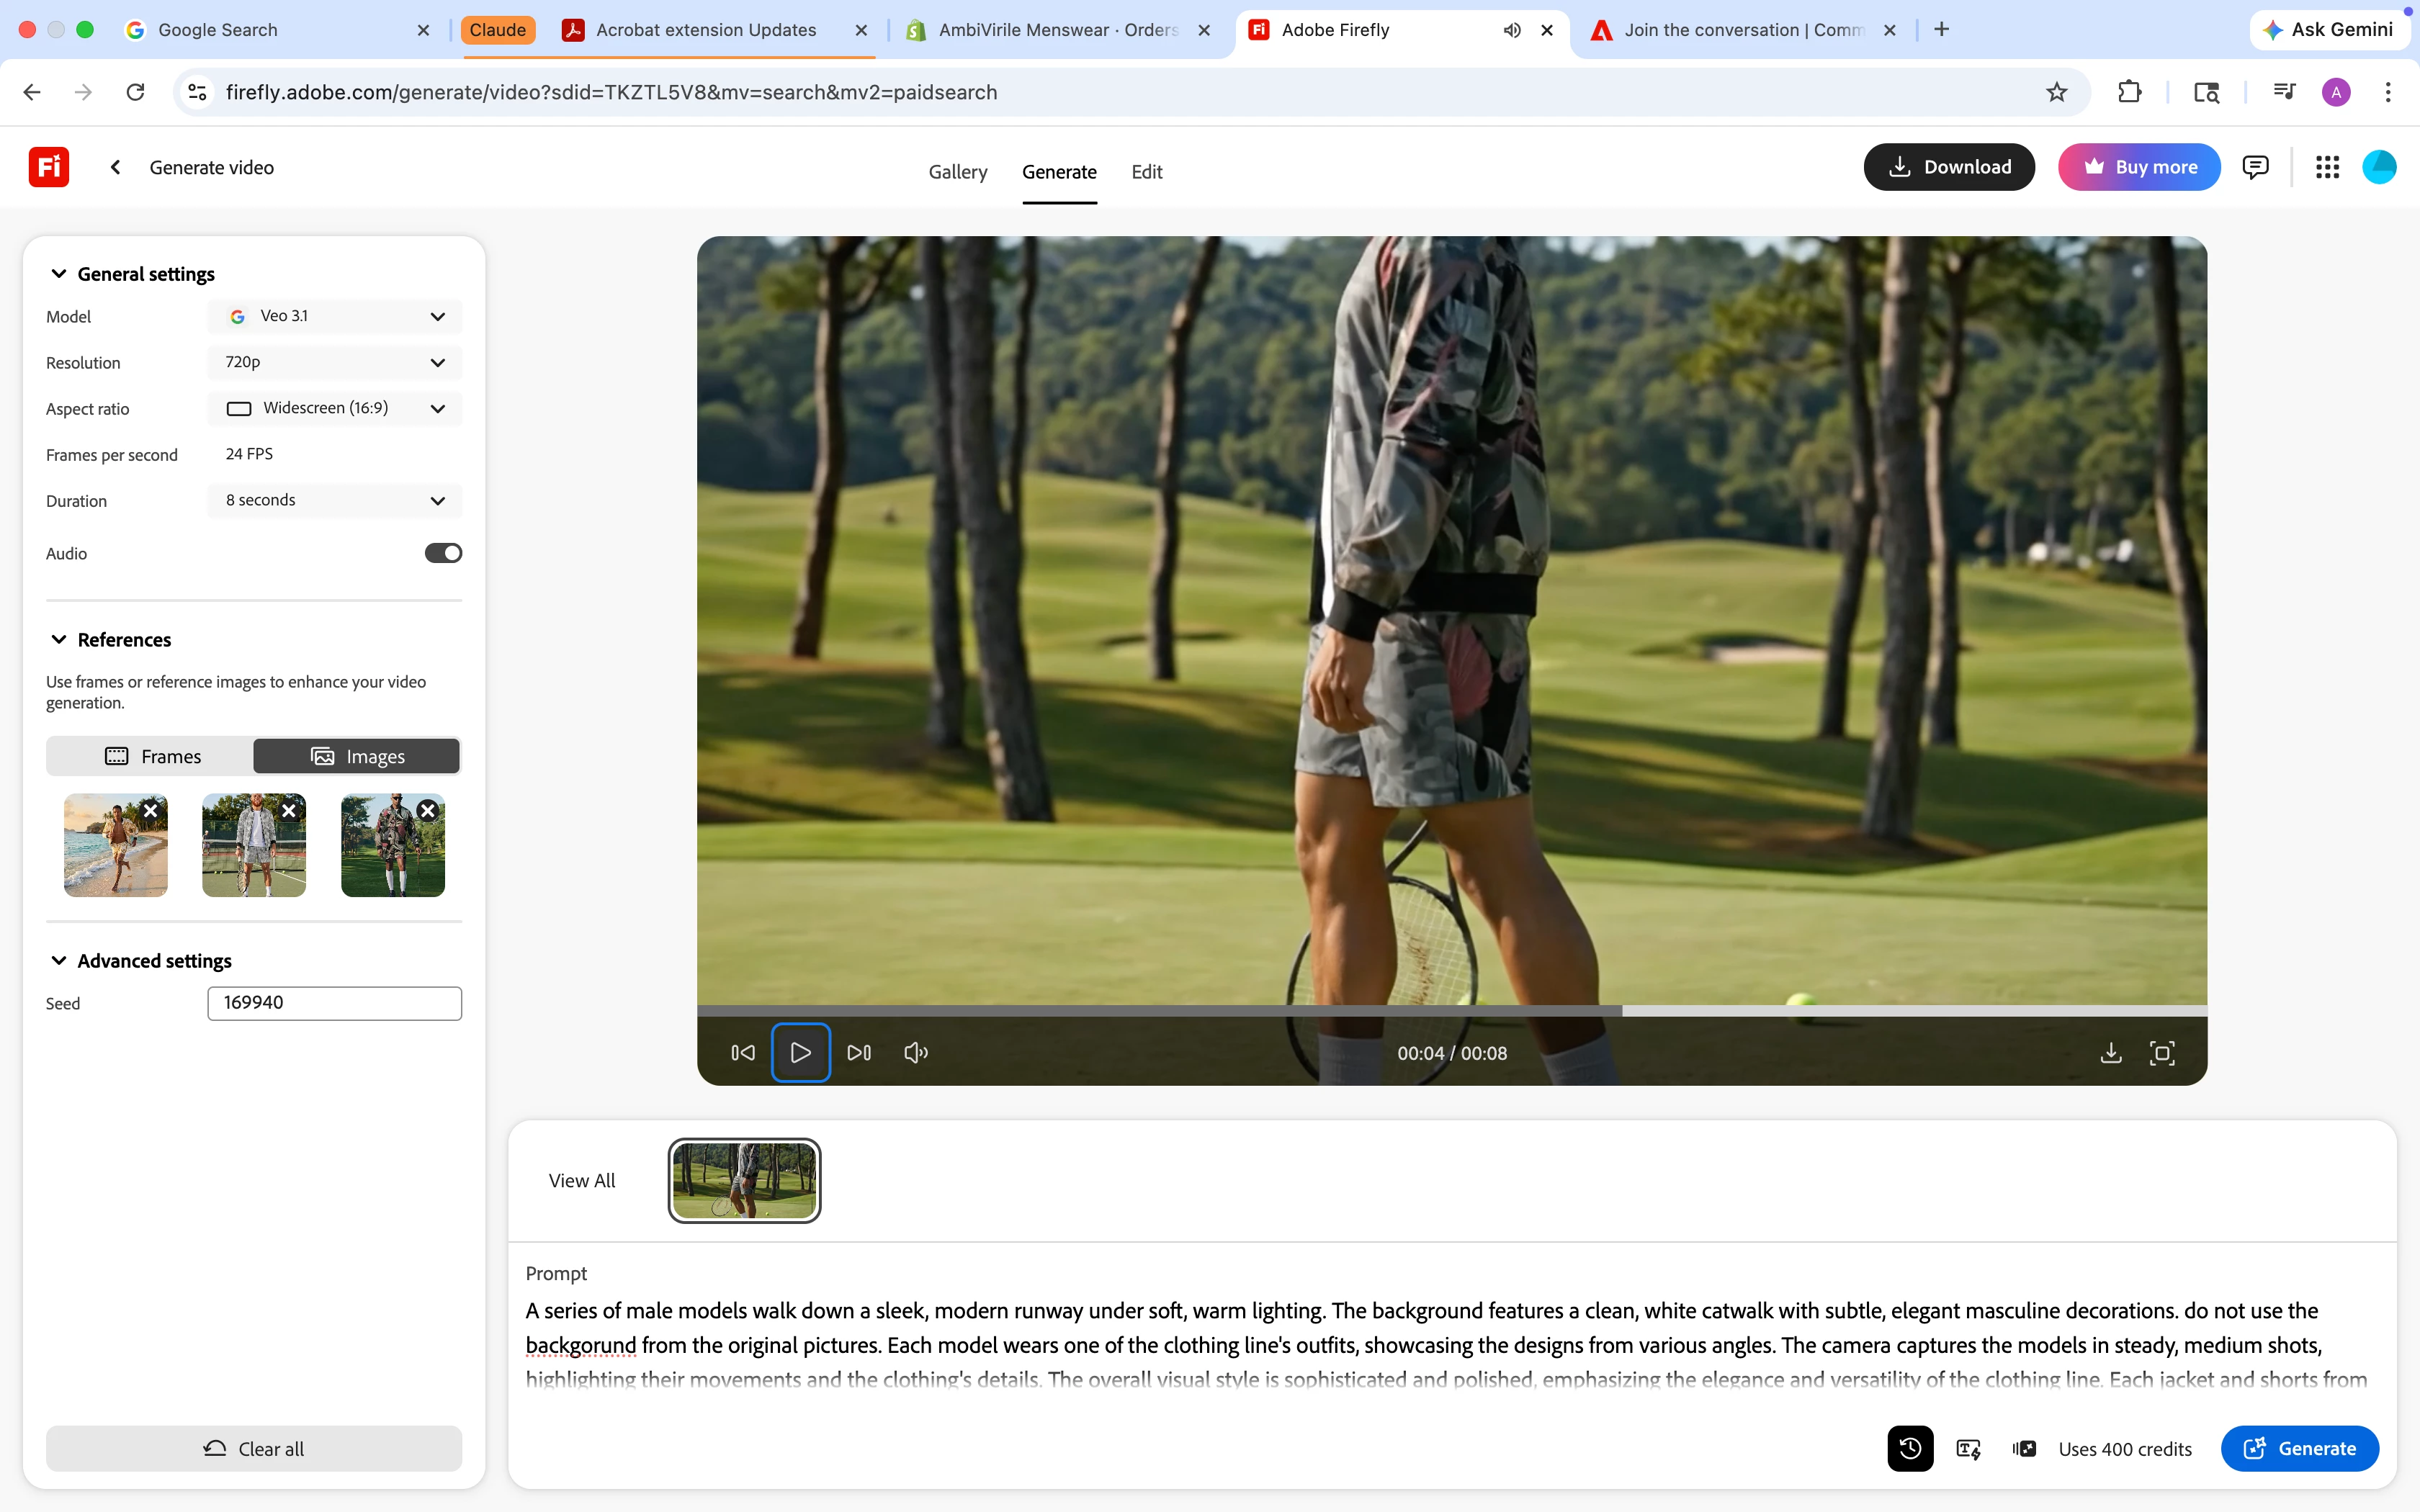Image resolution: width=2420 pixels, height=1512 pixels.
Task: Open the Veo 3.1 model dropdown
Action: pos(335,316)
